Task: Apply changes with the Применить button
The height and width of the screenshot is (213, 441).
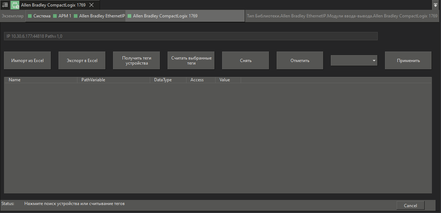Action: point(408,60)
